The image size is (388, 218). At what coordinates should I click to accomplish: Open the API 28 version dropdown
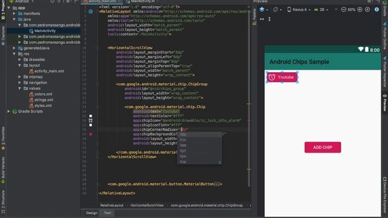pyautogui.click(x=321, y=10)
